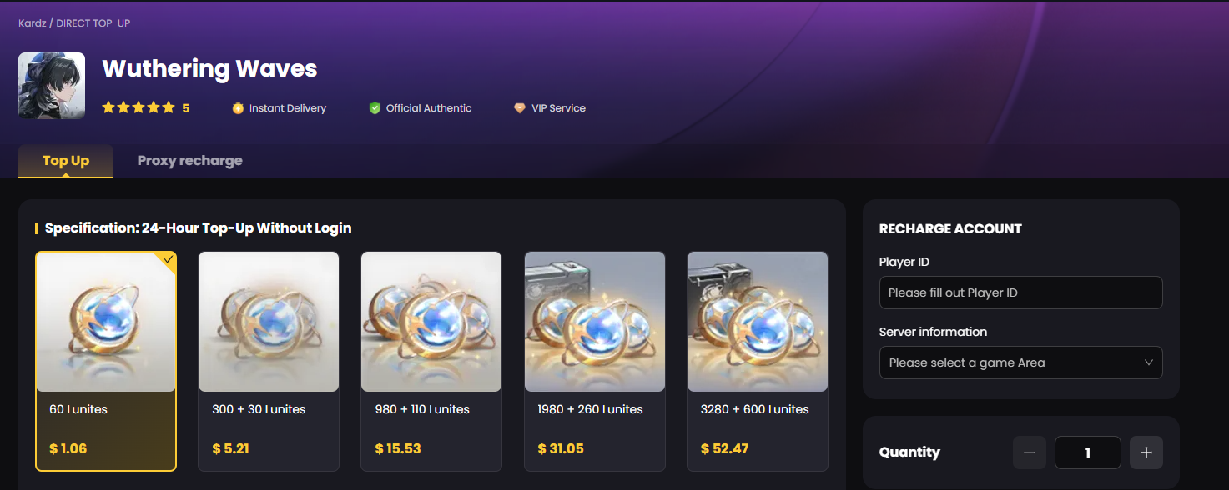This screenshot has width=1229, height=490.
Task: Click the five-star rating icons
Action: 139,107
